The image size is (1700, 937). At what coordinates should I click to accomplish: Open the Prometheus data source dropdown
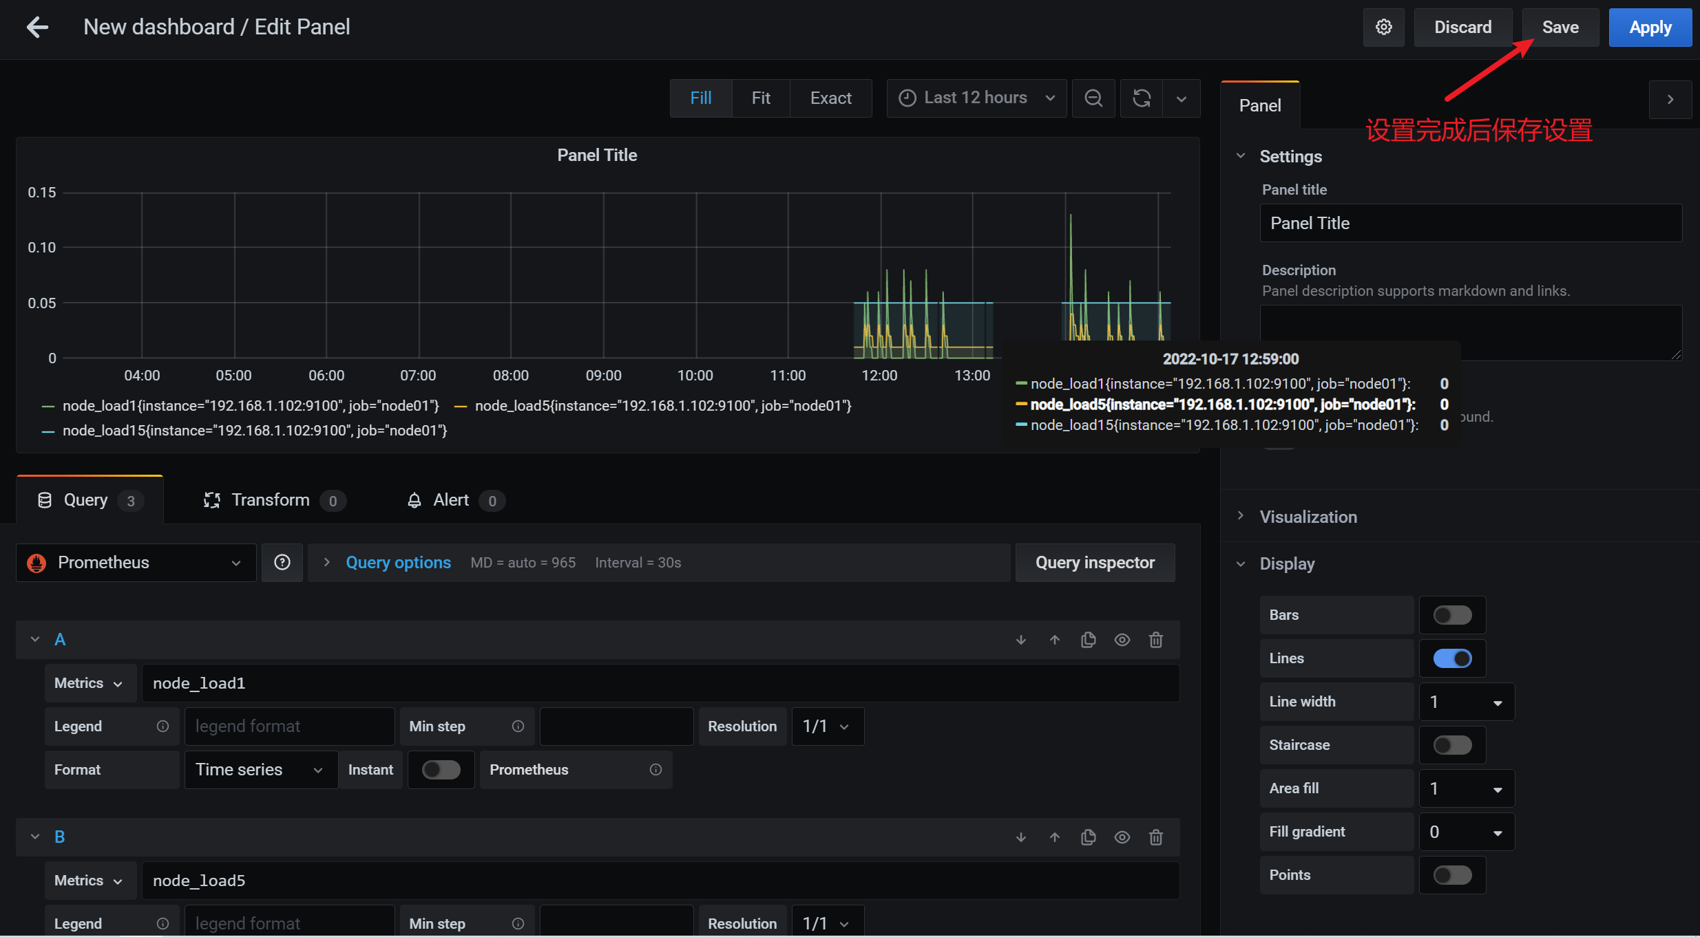[x=136, y=563]
